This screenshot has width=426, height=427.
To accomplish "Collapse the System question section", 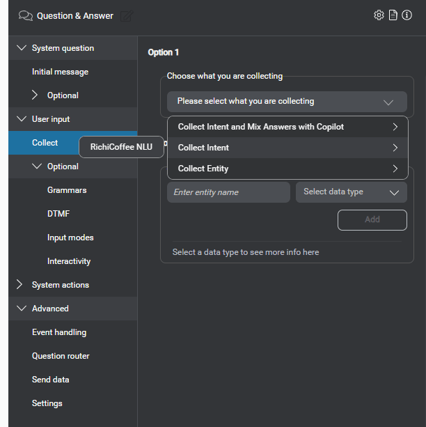I will point(22,48).
